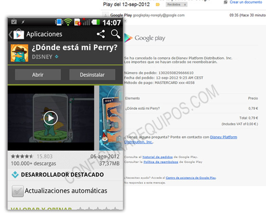Click the sender avatar icon

coord(105,15)
